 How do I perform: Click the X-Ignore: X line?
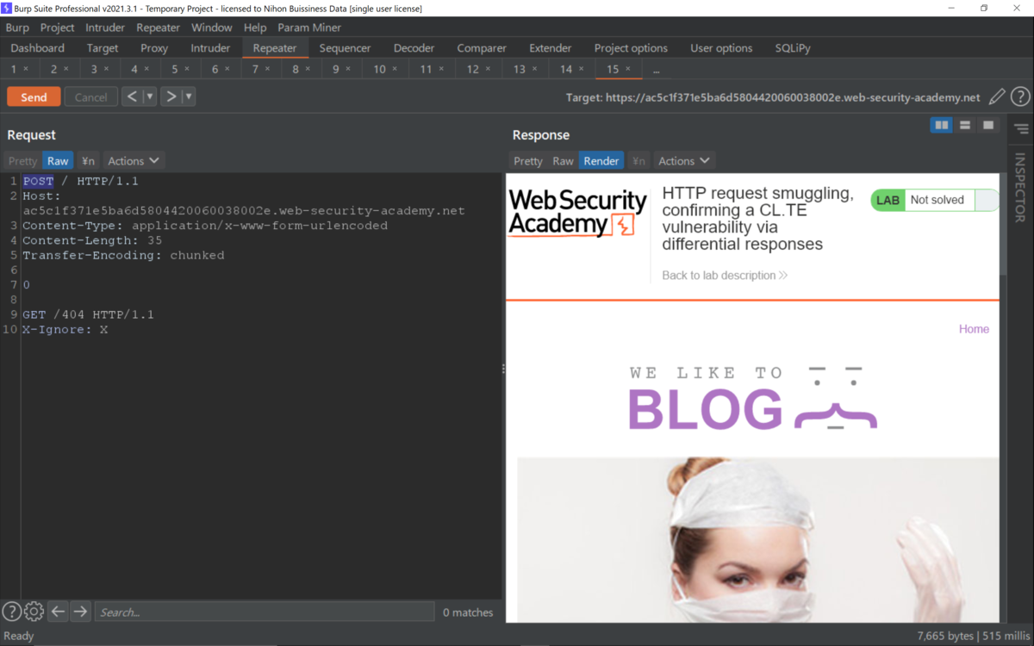point(65,329)
